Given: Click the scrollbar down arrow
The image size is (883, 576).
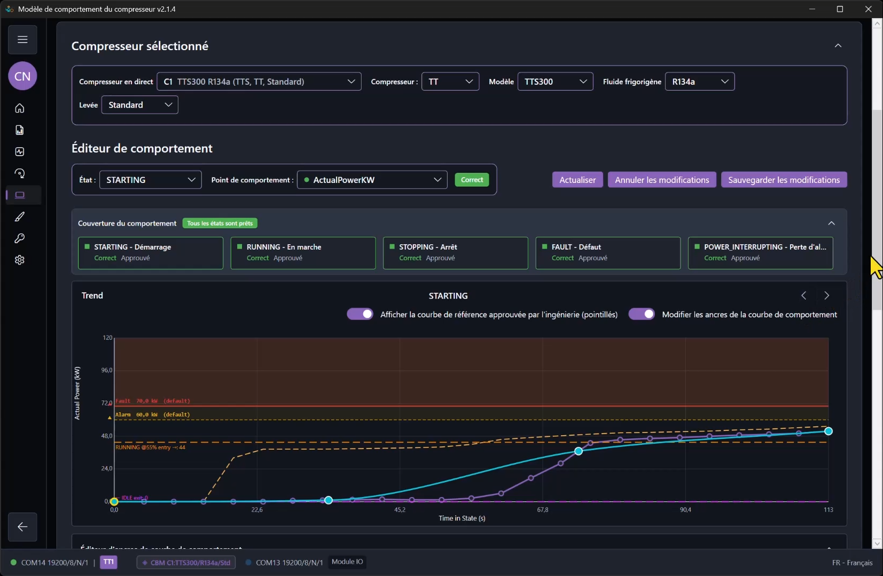Looking at the screenshot, I should click(x=877, y=543).
